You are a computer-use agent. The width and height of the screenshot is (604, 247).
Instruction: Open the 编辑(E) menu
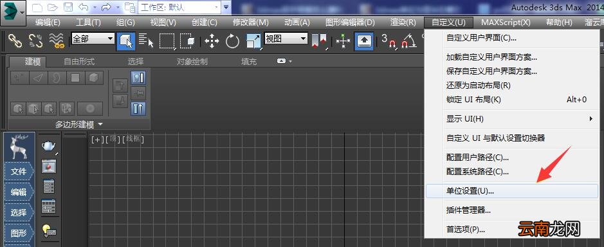[x=48, y=23]
